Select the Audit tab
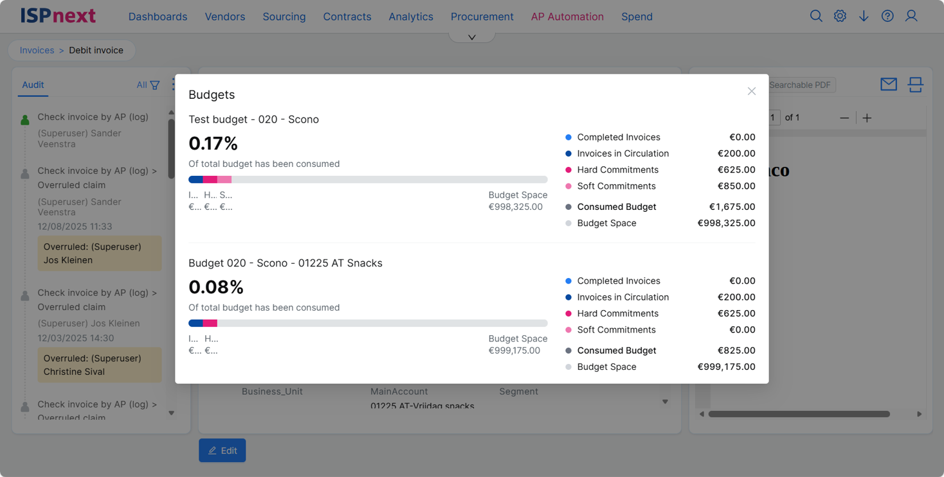This screenshot has width=944, height=477. [x=33, y=85]
